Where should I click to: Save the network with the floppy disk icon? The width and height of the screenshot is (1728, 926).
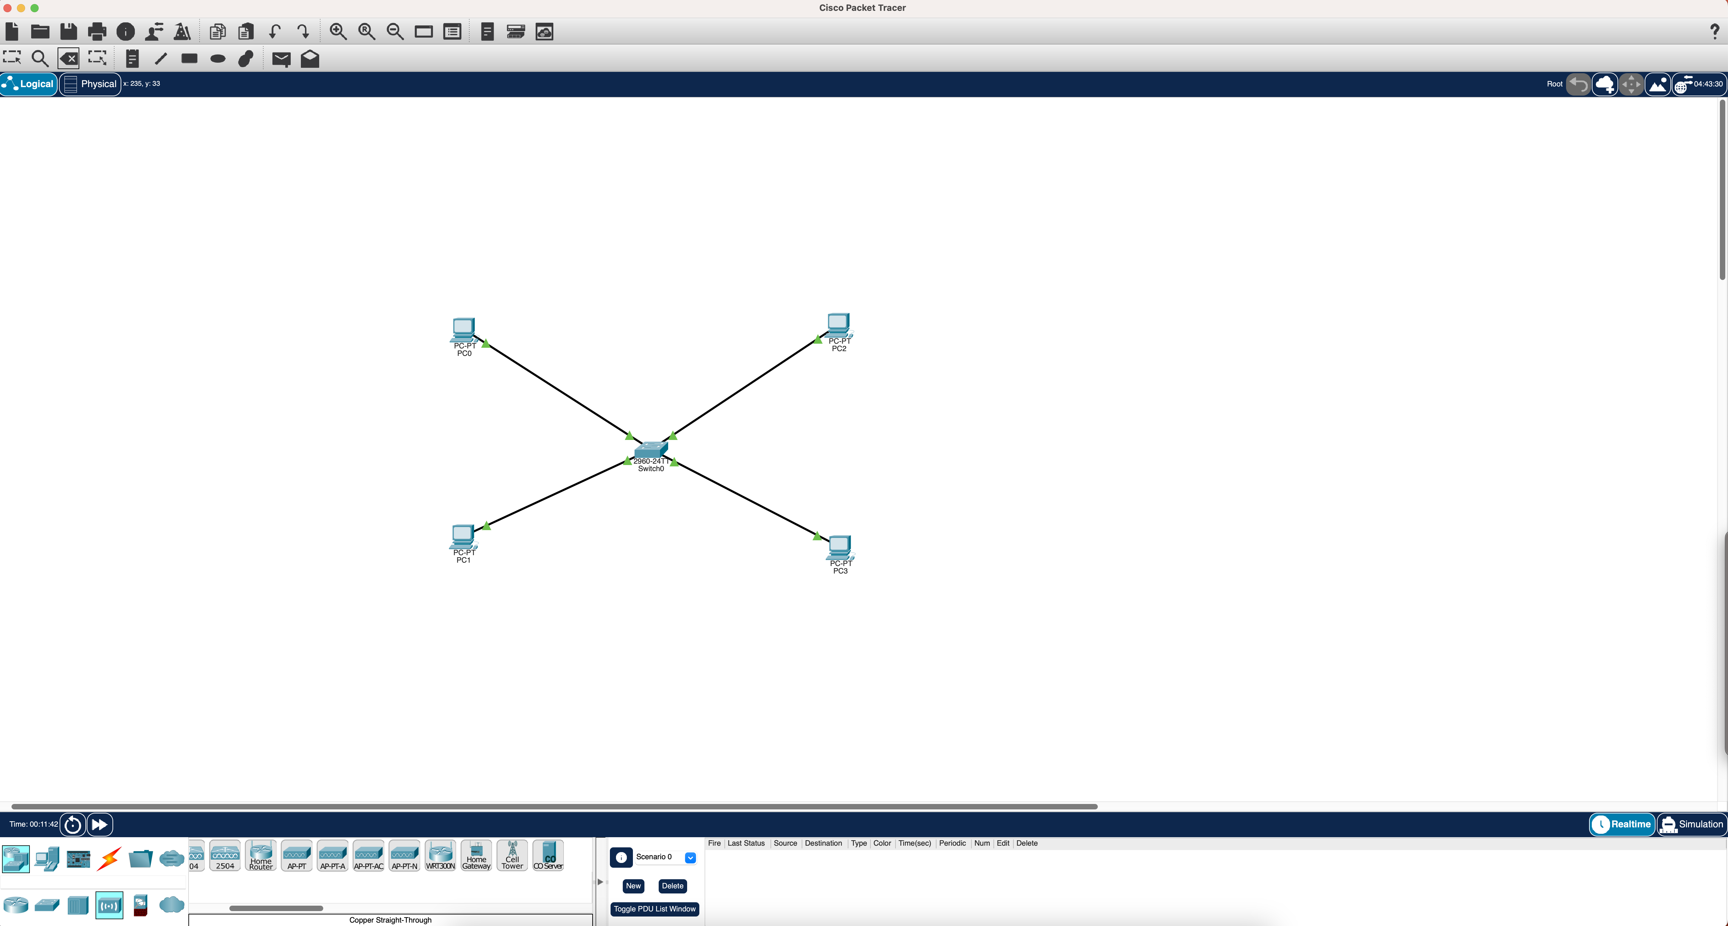[x=68, y=32]
